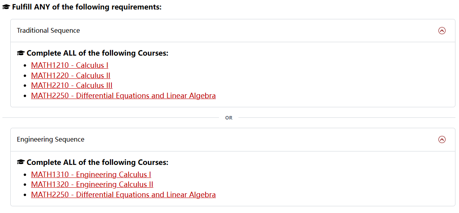
Task: Go to MATH2210 - Calculus III
Action: 72,86
